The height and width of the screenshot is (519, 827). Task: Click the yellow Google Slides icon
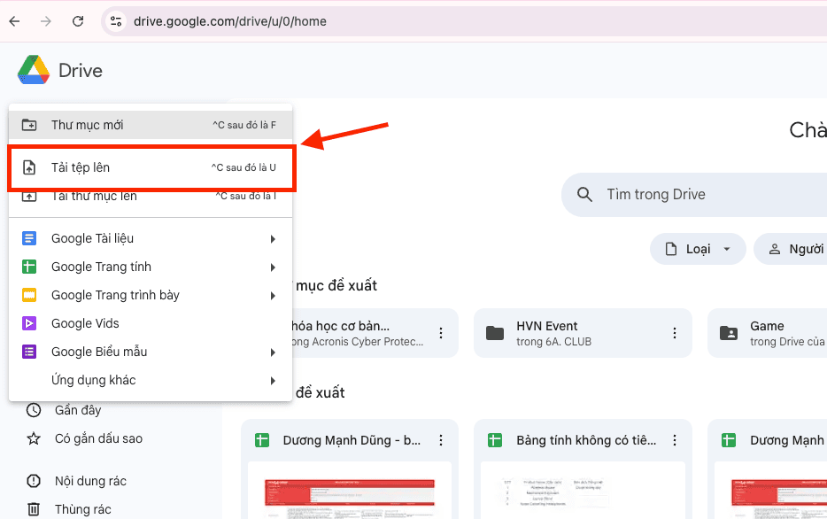tap(29, 295)
